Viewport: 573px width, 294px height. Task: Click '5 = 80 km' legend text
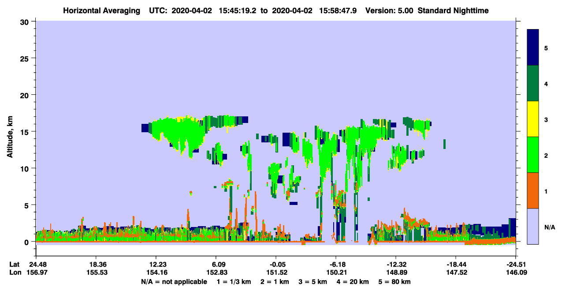[x=395, y=282]
